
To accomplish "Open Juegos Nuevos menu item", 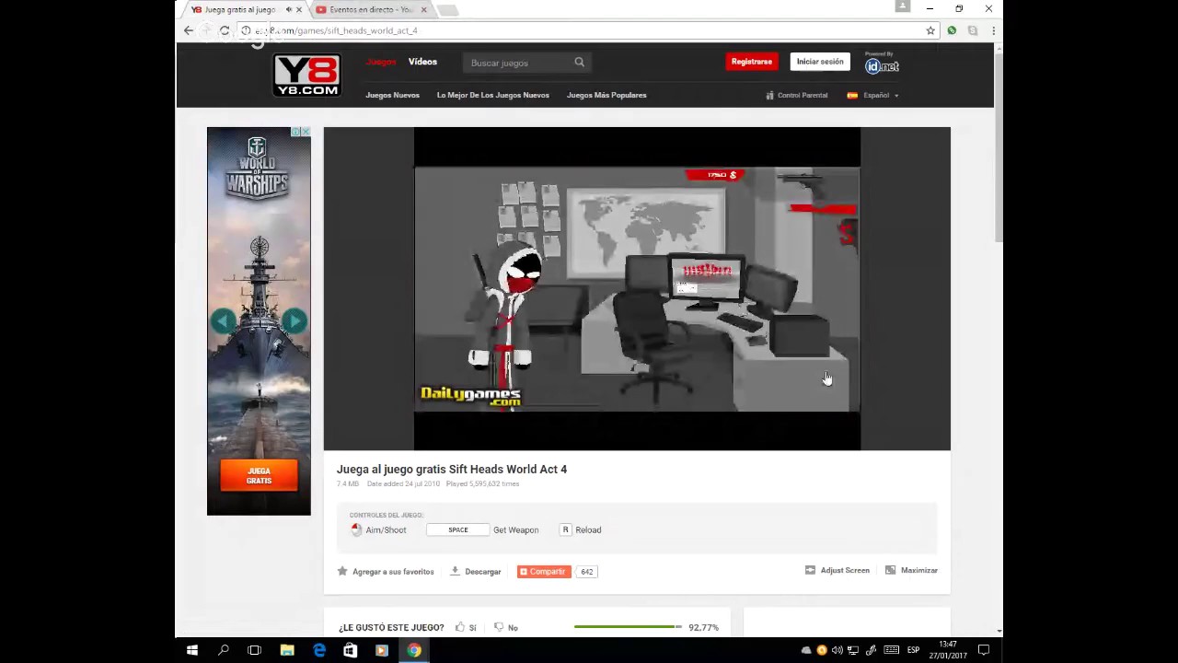I will coord(392,95).
